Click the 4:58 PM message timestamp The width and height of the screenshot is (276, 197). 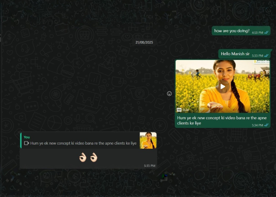257,33
